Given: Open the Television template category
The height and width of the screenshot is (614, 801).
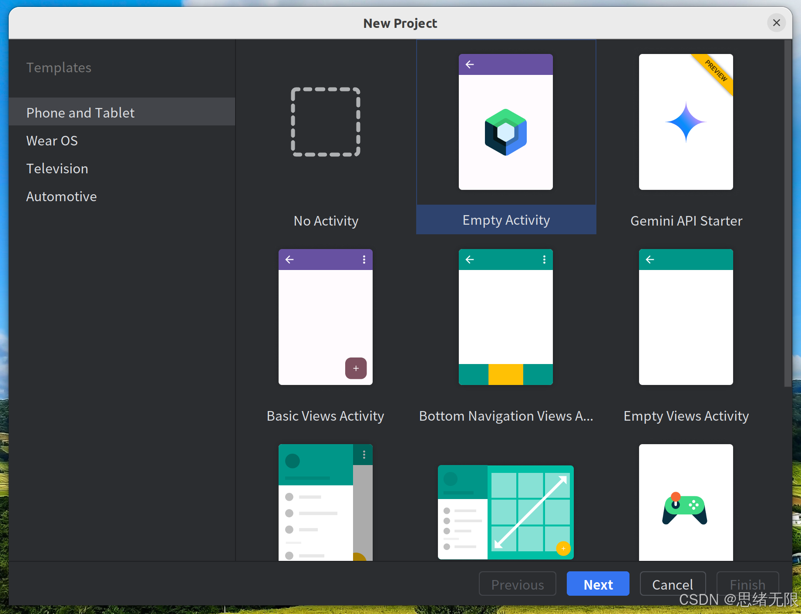Looking at the screenshot, I should [57, 168].
